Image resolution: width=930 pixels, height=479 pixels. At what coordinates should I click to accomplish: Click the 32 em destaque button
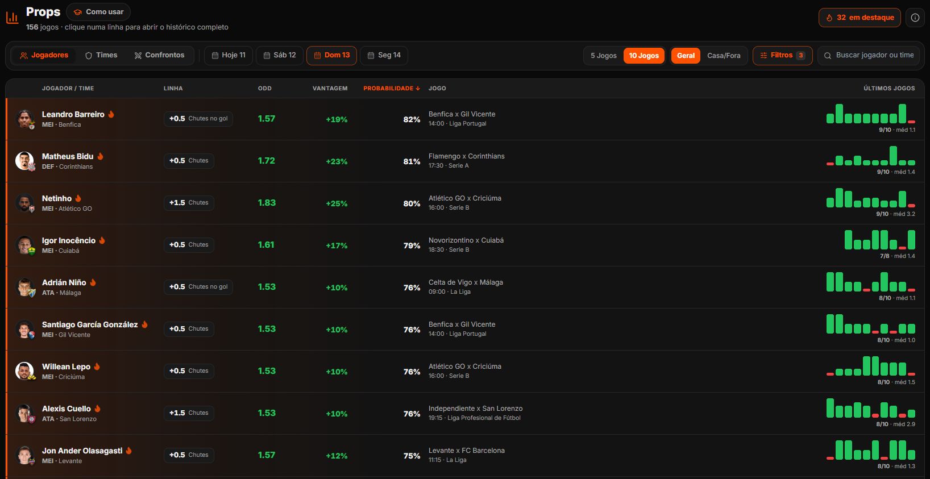coord(860,18)
